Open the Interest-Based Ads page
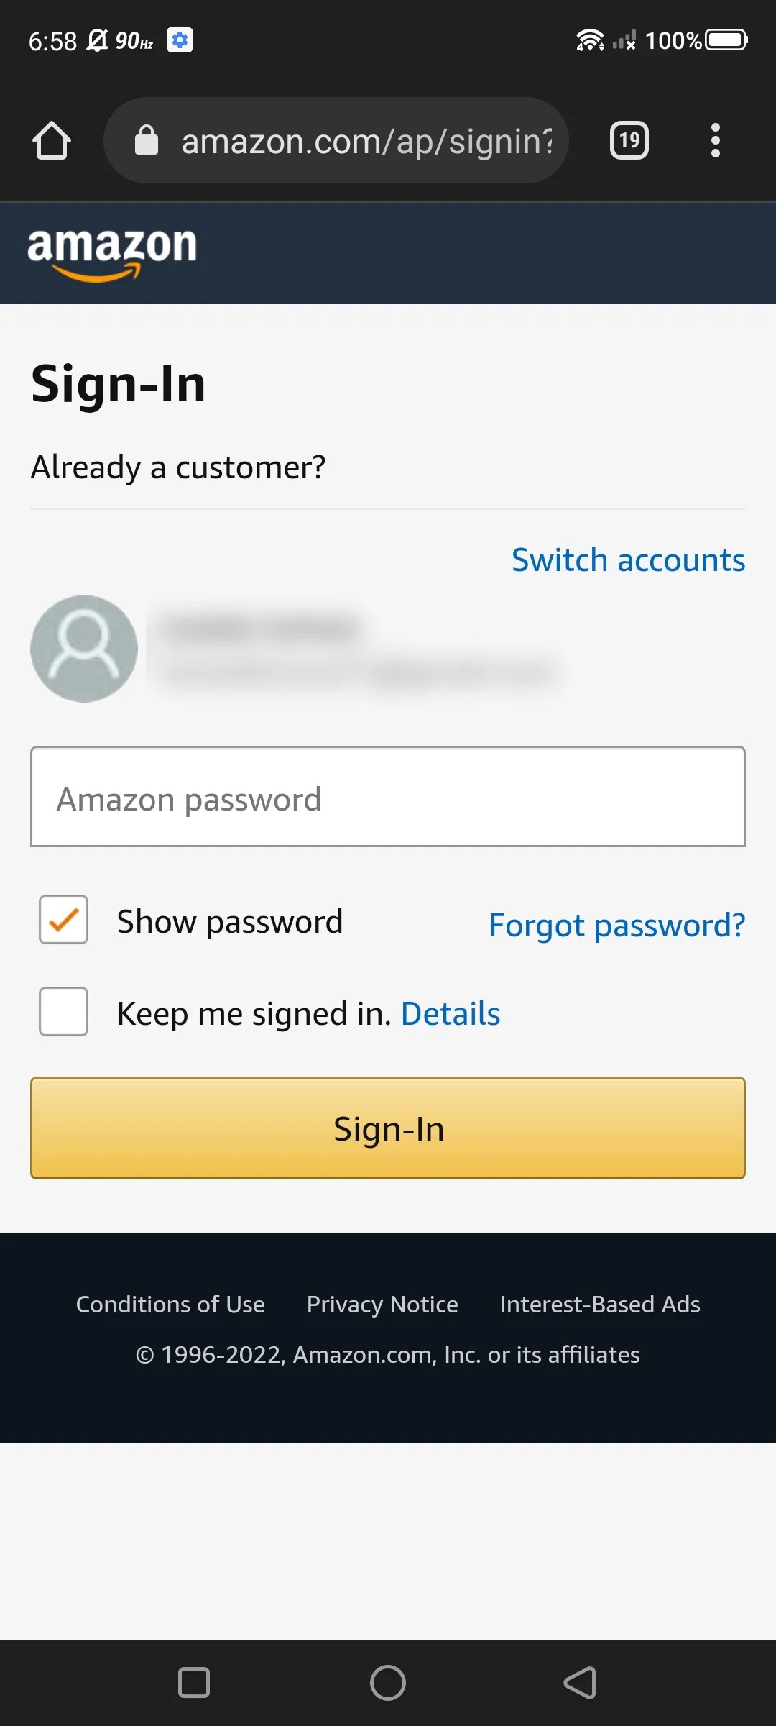Image resolution: width=776 pixels, height=1726 pixels. point(599,1304)
